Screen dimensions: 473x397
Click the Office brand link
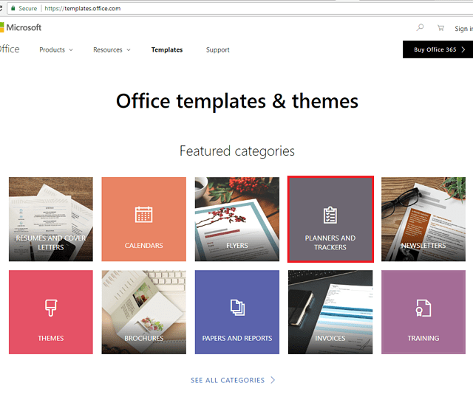(10, 49)
